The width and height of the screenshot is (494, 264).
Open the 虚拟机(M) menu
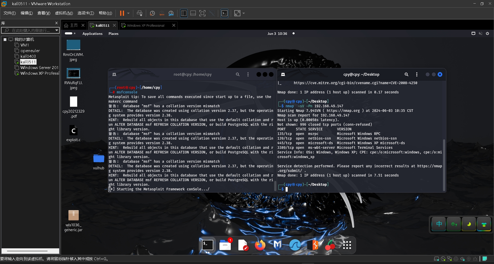64,13
